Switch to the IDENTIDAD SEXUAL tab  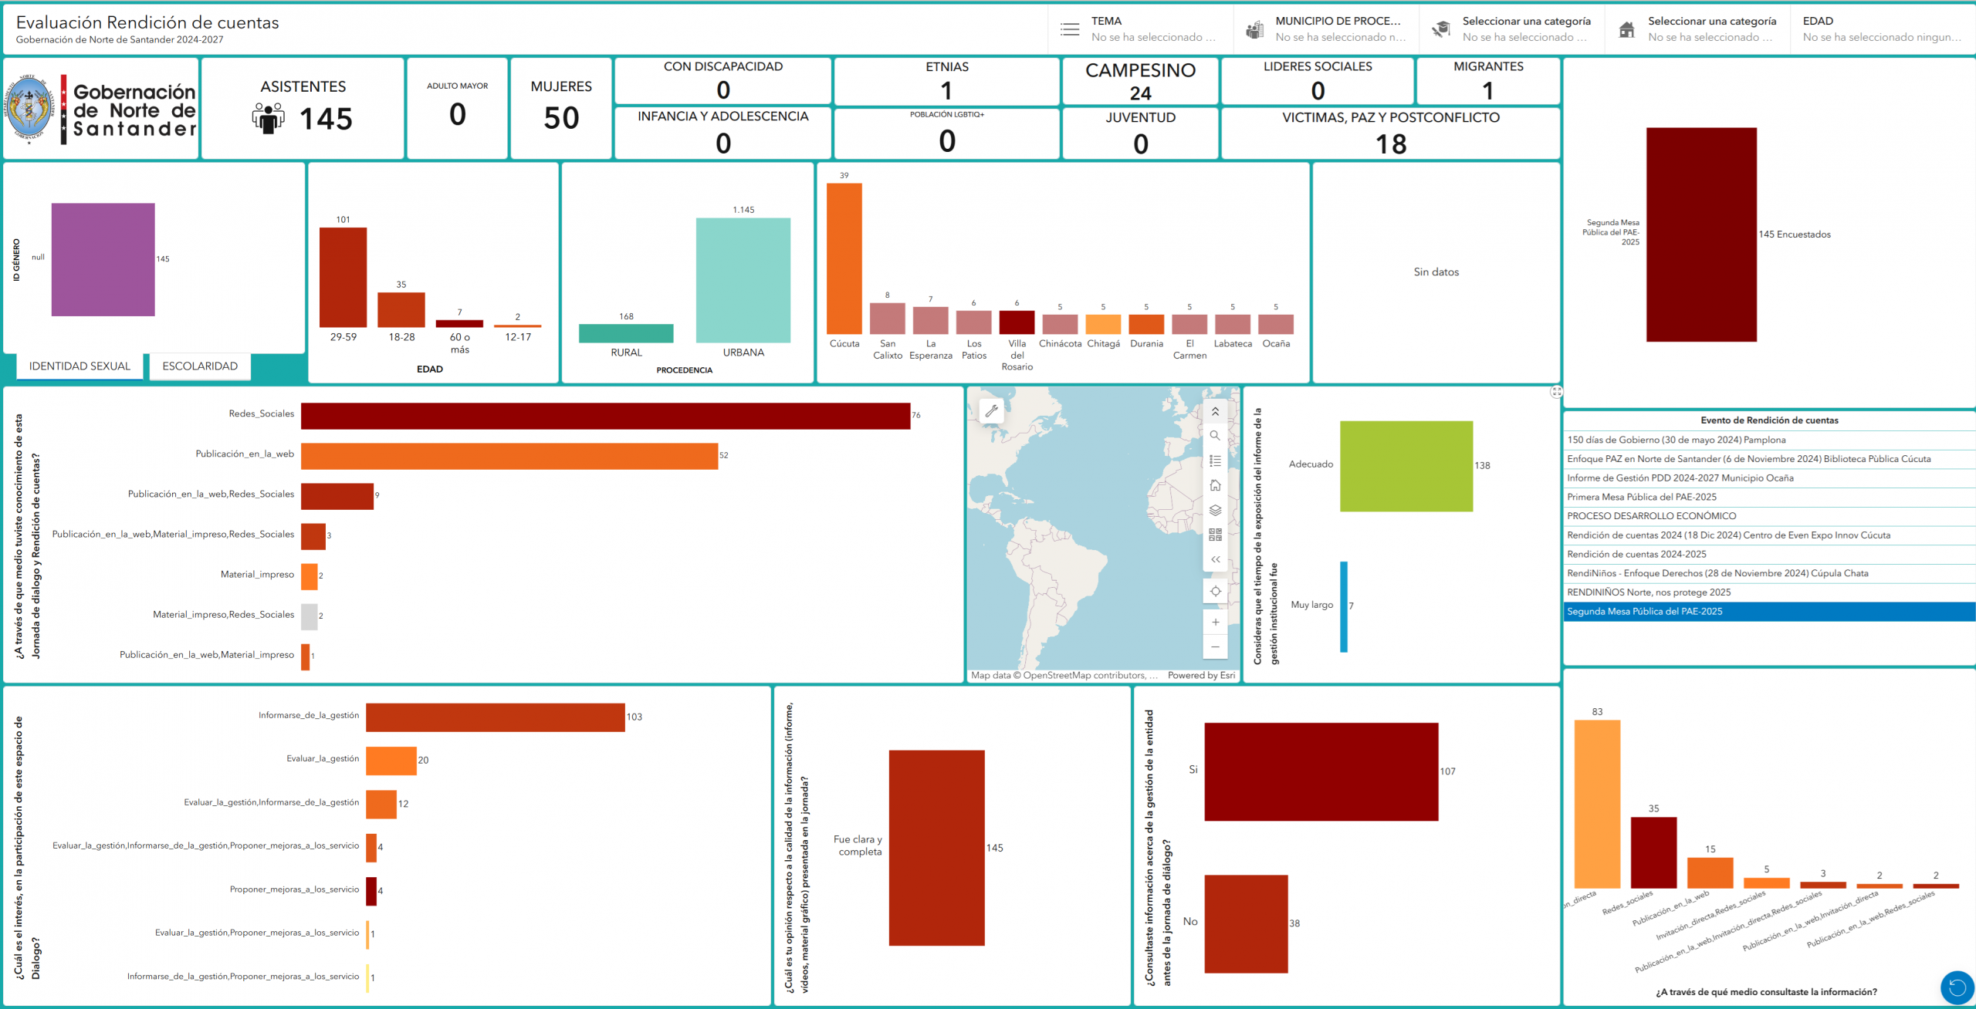78,366
